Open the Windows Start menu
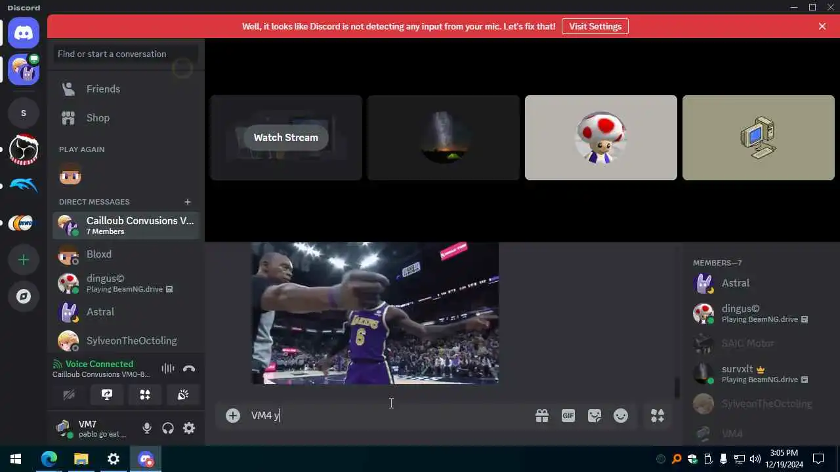The image size is (840, 472). pos(16,459)
